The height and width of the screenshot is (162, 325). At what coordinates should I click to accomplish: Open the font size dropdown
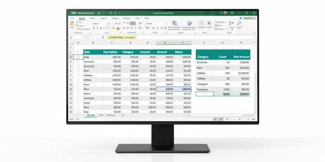click(113, 23)
